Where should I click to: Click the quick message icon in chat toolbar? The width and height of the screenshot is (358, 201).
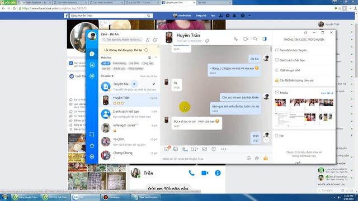(x=205, y=149)
